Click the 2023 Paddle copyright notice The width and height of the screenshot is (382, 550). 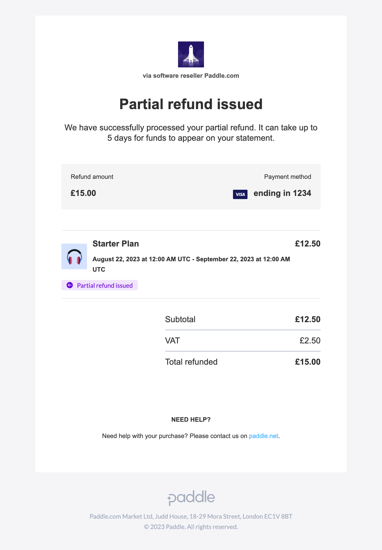tap(191, 527)
